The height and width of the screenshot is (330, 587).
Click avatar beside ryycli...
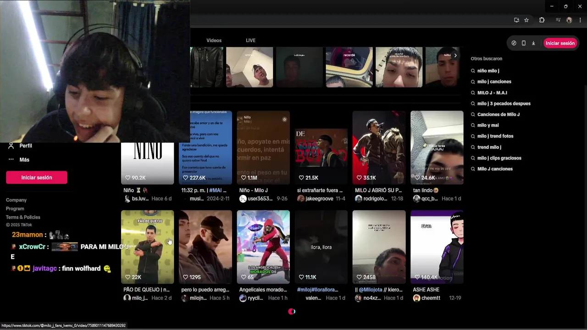coord(243,298)
